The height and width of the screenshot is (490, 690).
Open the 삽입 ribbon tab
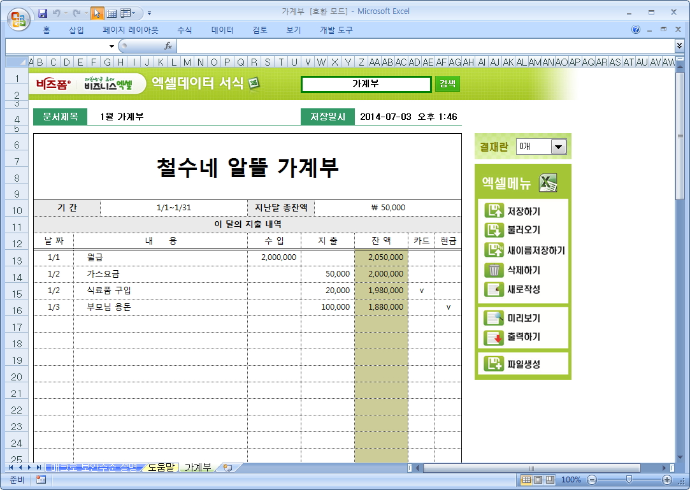pyautogui.click(x=76, y=30)
